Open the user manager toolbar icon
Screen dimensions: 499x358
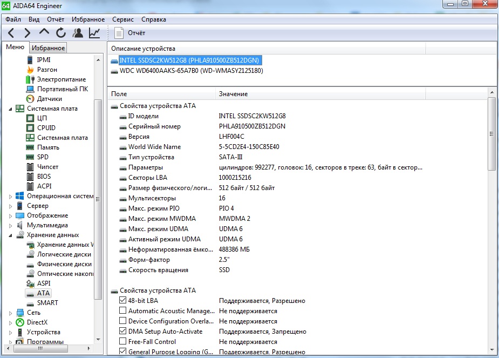pos(78,33)
